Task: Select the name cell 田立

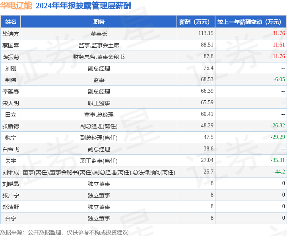Action: tap(11, 115)
